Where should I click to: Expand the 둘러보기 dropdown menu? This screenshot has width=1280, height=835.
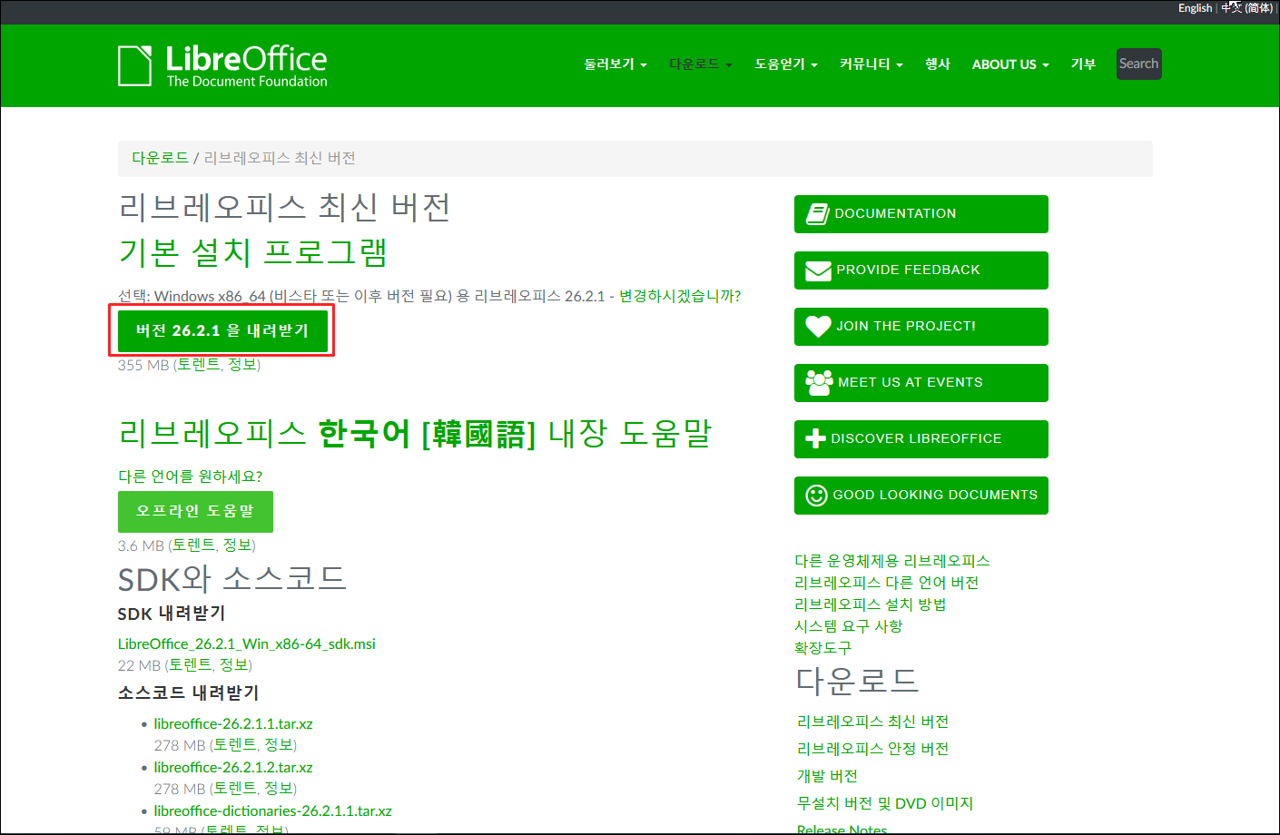pyautogui.click(x=615, y=64)
